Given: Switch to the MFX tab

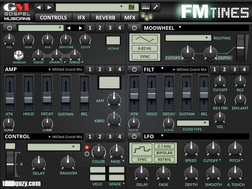Looking at the screenshot, I should (130, 18).
